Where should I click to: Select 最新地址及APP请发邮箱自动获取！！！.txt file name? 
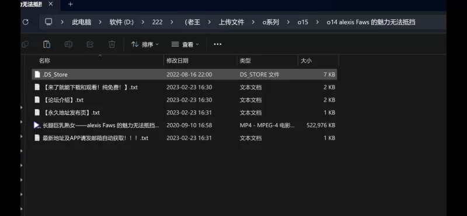[x=95, y=138]
